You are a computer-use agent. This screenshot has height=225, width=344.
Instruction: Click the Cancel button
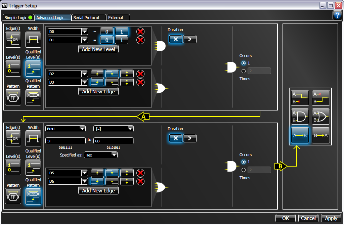coord(308,218)
